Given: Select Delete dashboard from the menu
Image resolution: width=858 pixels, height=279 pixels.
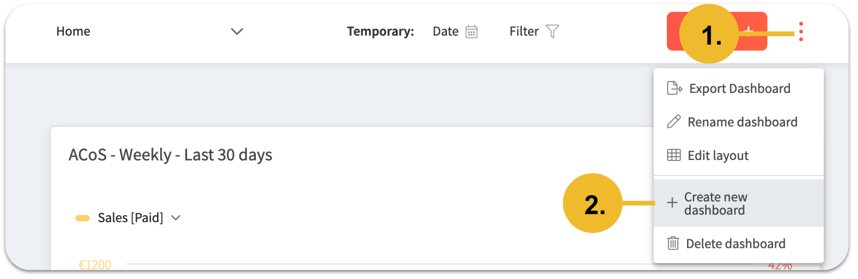Looking at the screenshot, I should pos(735,244).
